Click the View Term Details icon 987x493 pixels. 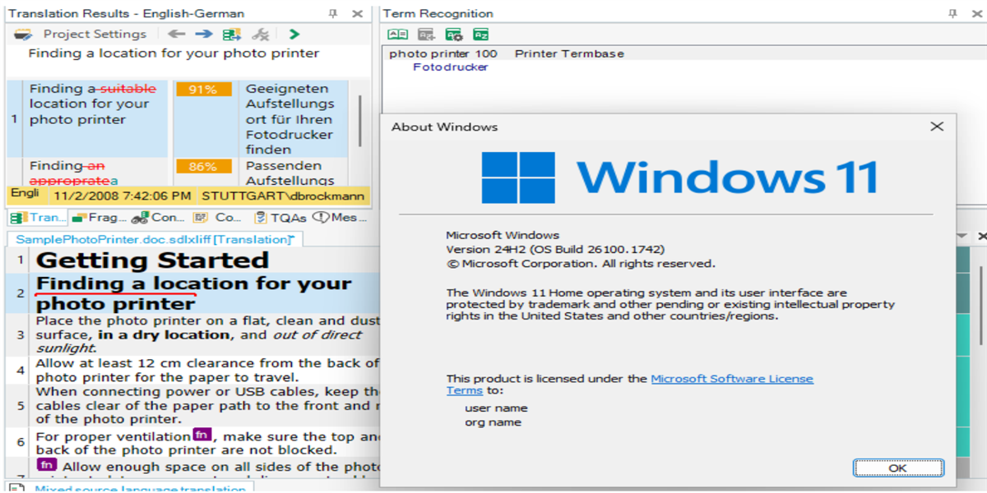(397, 34)
